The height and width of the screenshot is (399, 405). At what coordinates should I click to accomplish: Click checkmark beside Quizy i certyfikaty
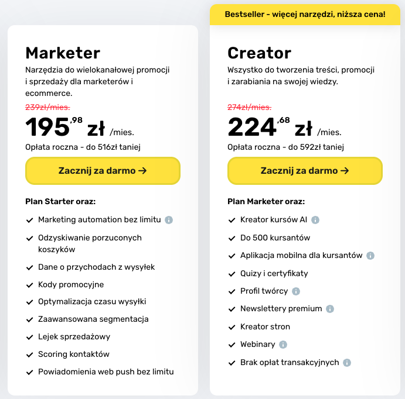[x=232, y=274]
